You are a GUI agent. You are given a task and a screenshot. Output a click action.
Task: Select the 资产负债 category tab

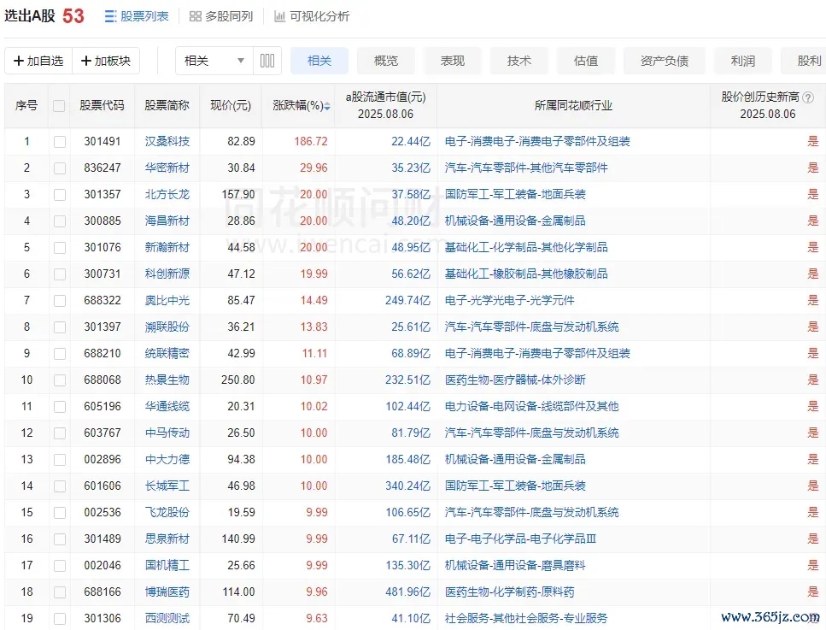[665, 61]
